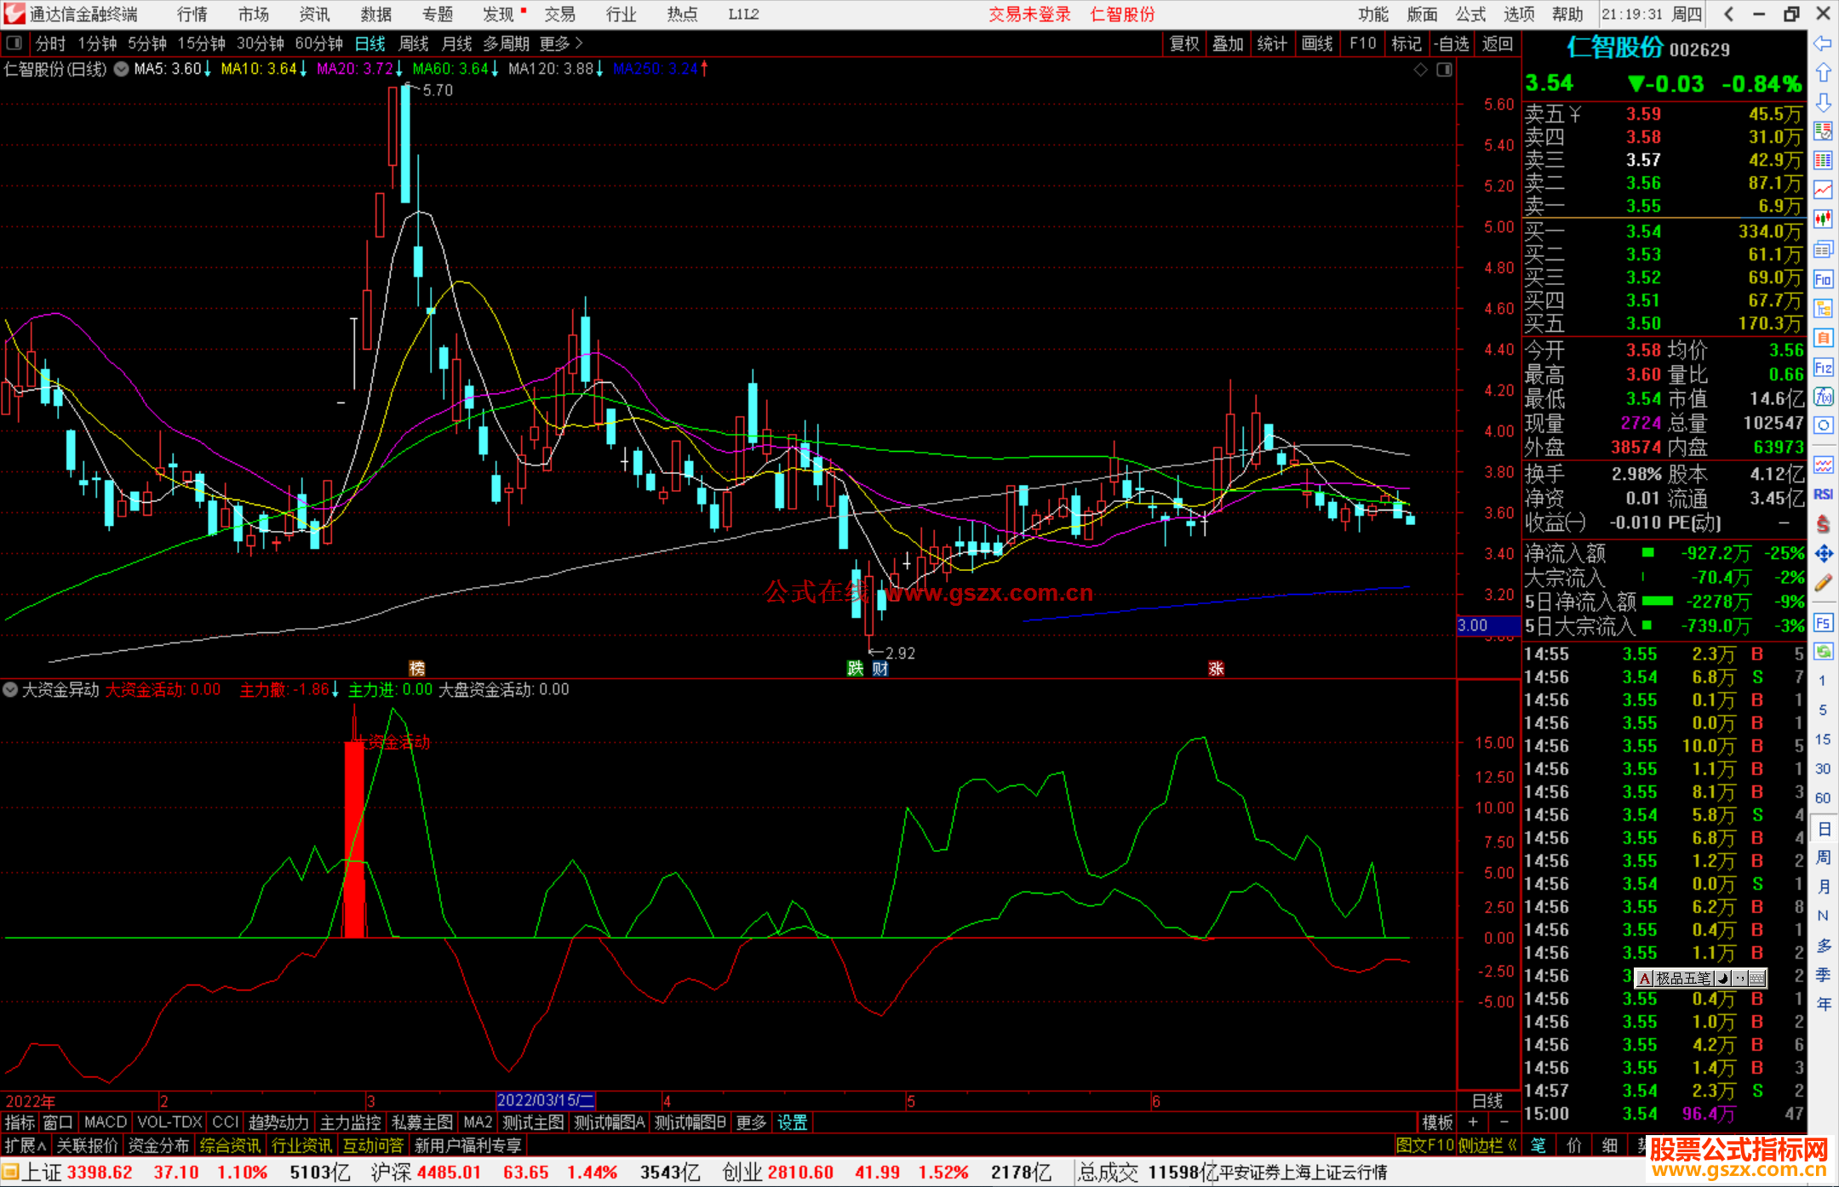Click the F10 info icon in right sidebar
1839x1187 pixels.
point(1823,279)
